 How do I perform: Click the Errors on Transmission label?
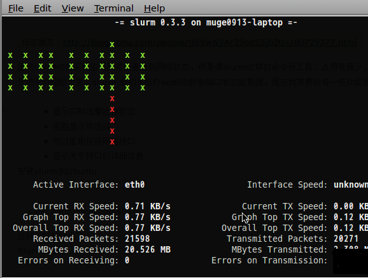[269, 260]
